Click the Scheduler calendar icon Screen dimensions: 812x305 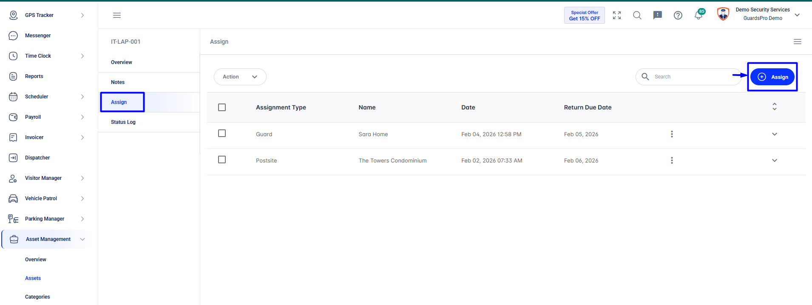pyautogui.click(x=13, y=97)
